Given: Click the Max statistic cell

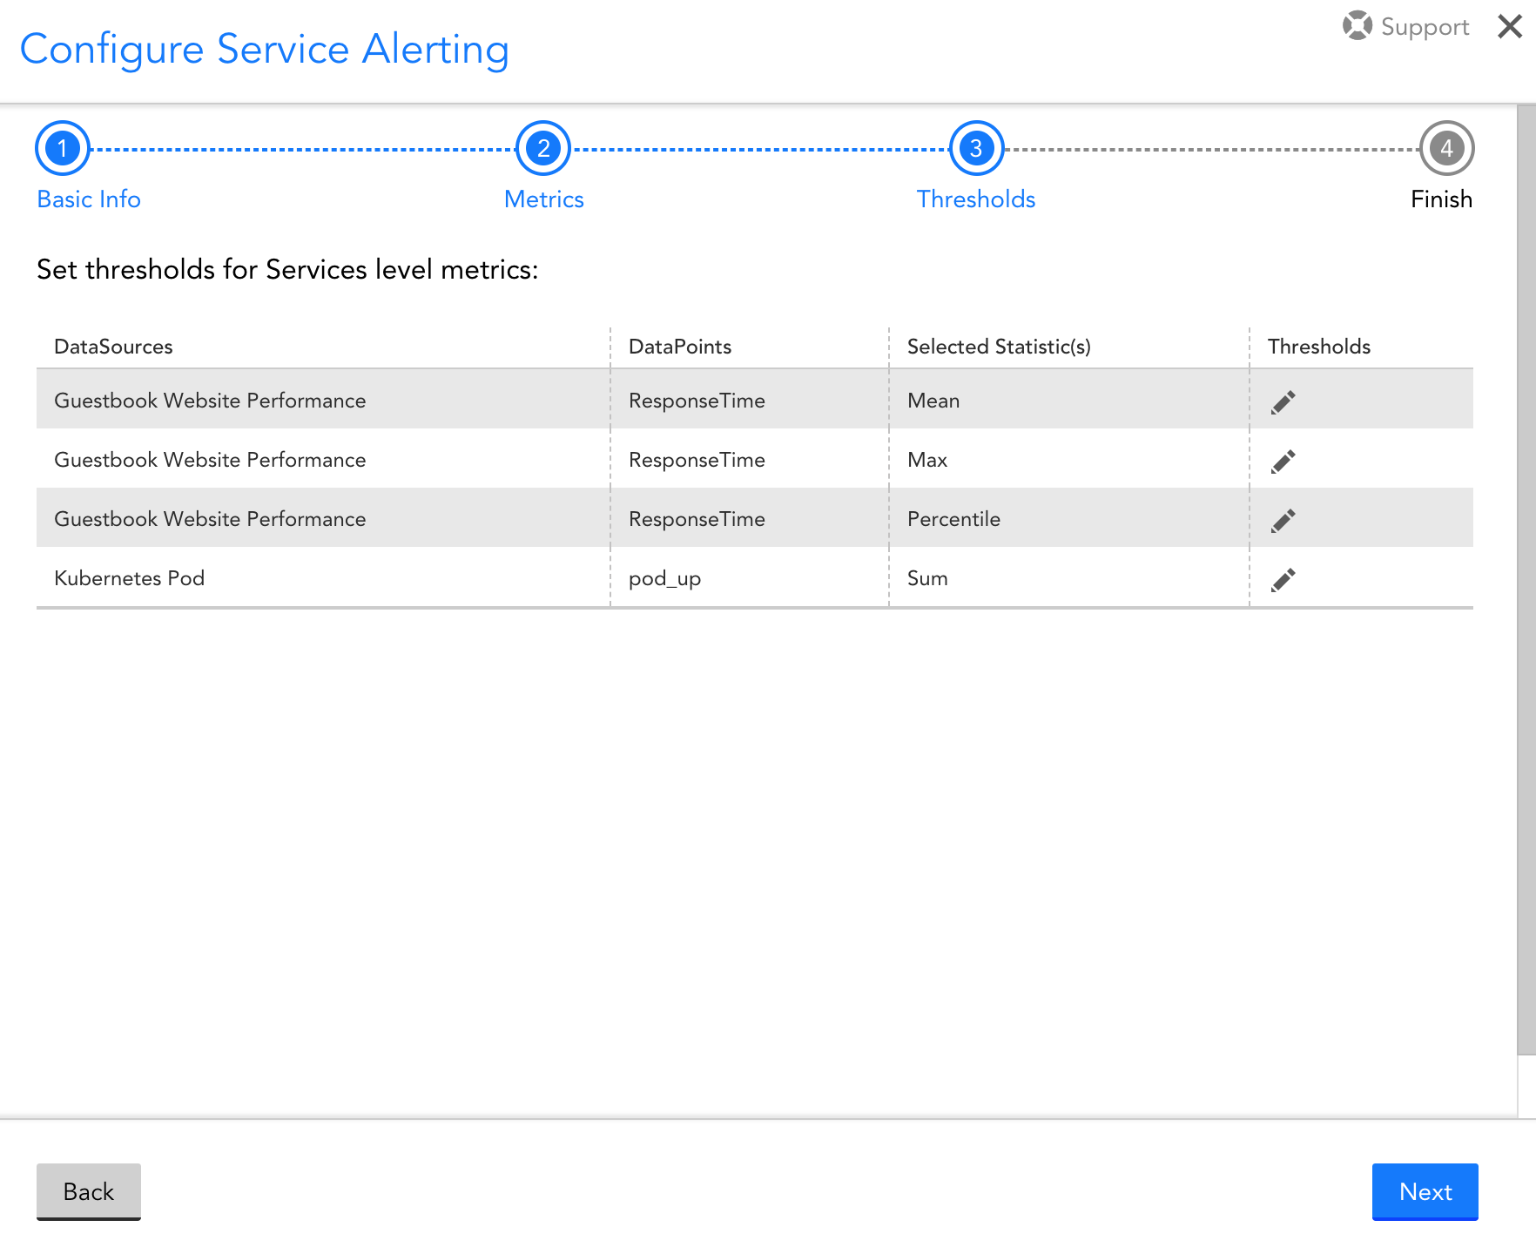Looking at the screenshot, I should click(927, 460).
